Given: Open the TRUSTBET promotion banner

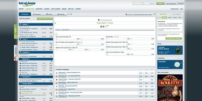Looking at the screenshot, I should point(170,65).
